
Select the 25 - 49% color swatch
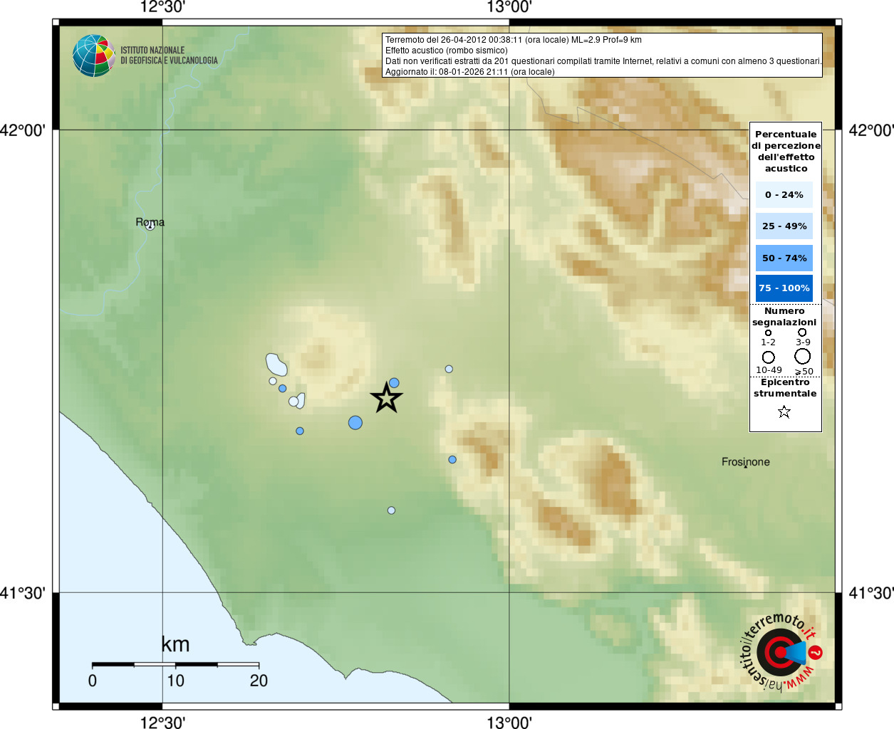(784, 226)
